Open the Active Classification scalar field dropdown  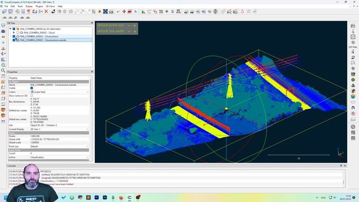[59, 157]
